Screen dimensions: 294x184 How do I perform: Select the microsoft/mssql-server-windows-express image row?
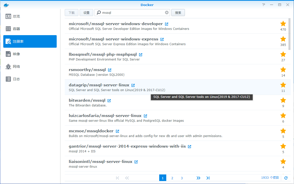click(x=178, y=41)
